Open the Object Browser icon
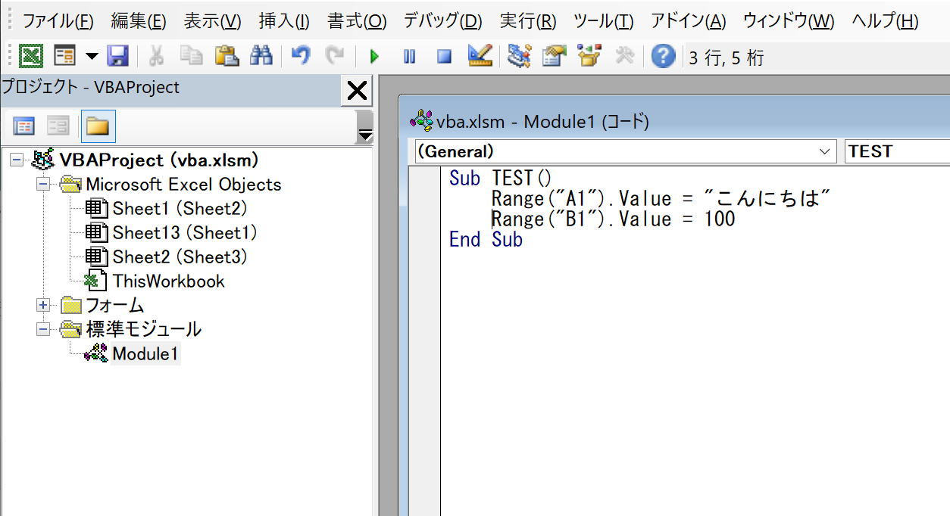This screenshot has width=950, height=516. (x=589, y=56)
